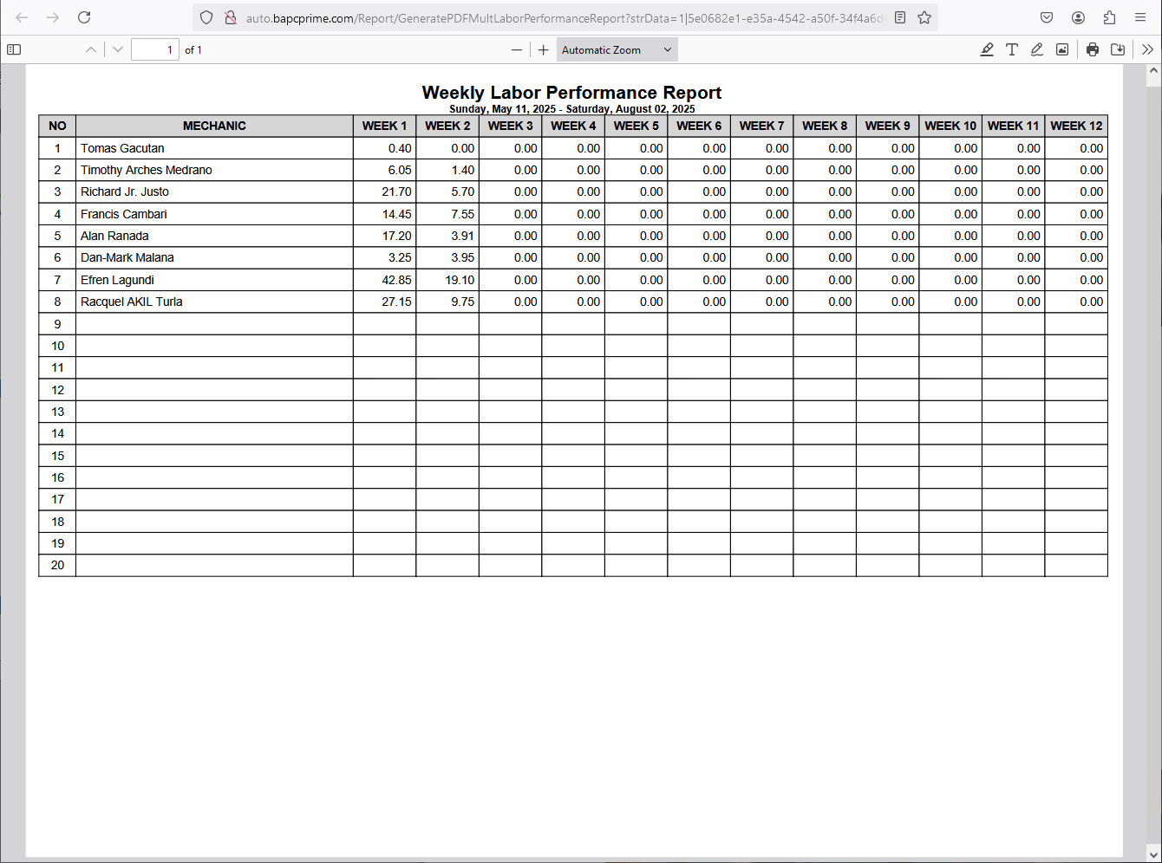
Task: Click the page number input field
Action: point(155,50)
